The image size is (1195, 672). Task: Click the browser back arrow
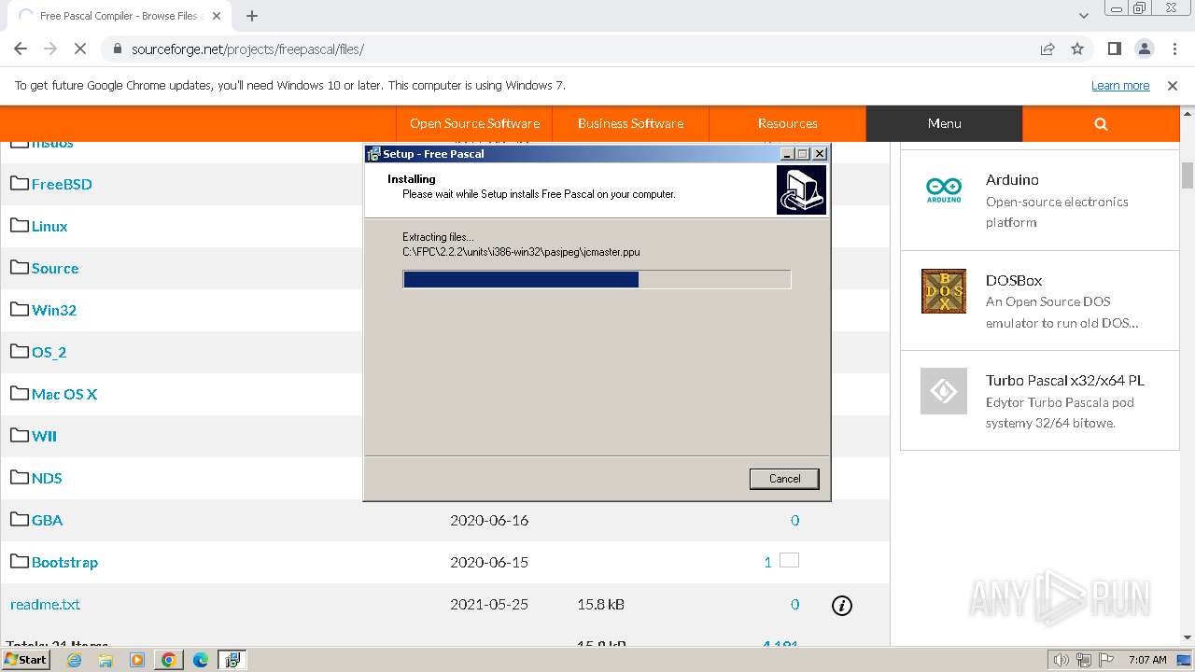click(21, 49)
